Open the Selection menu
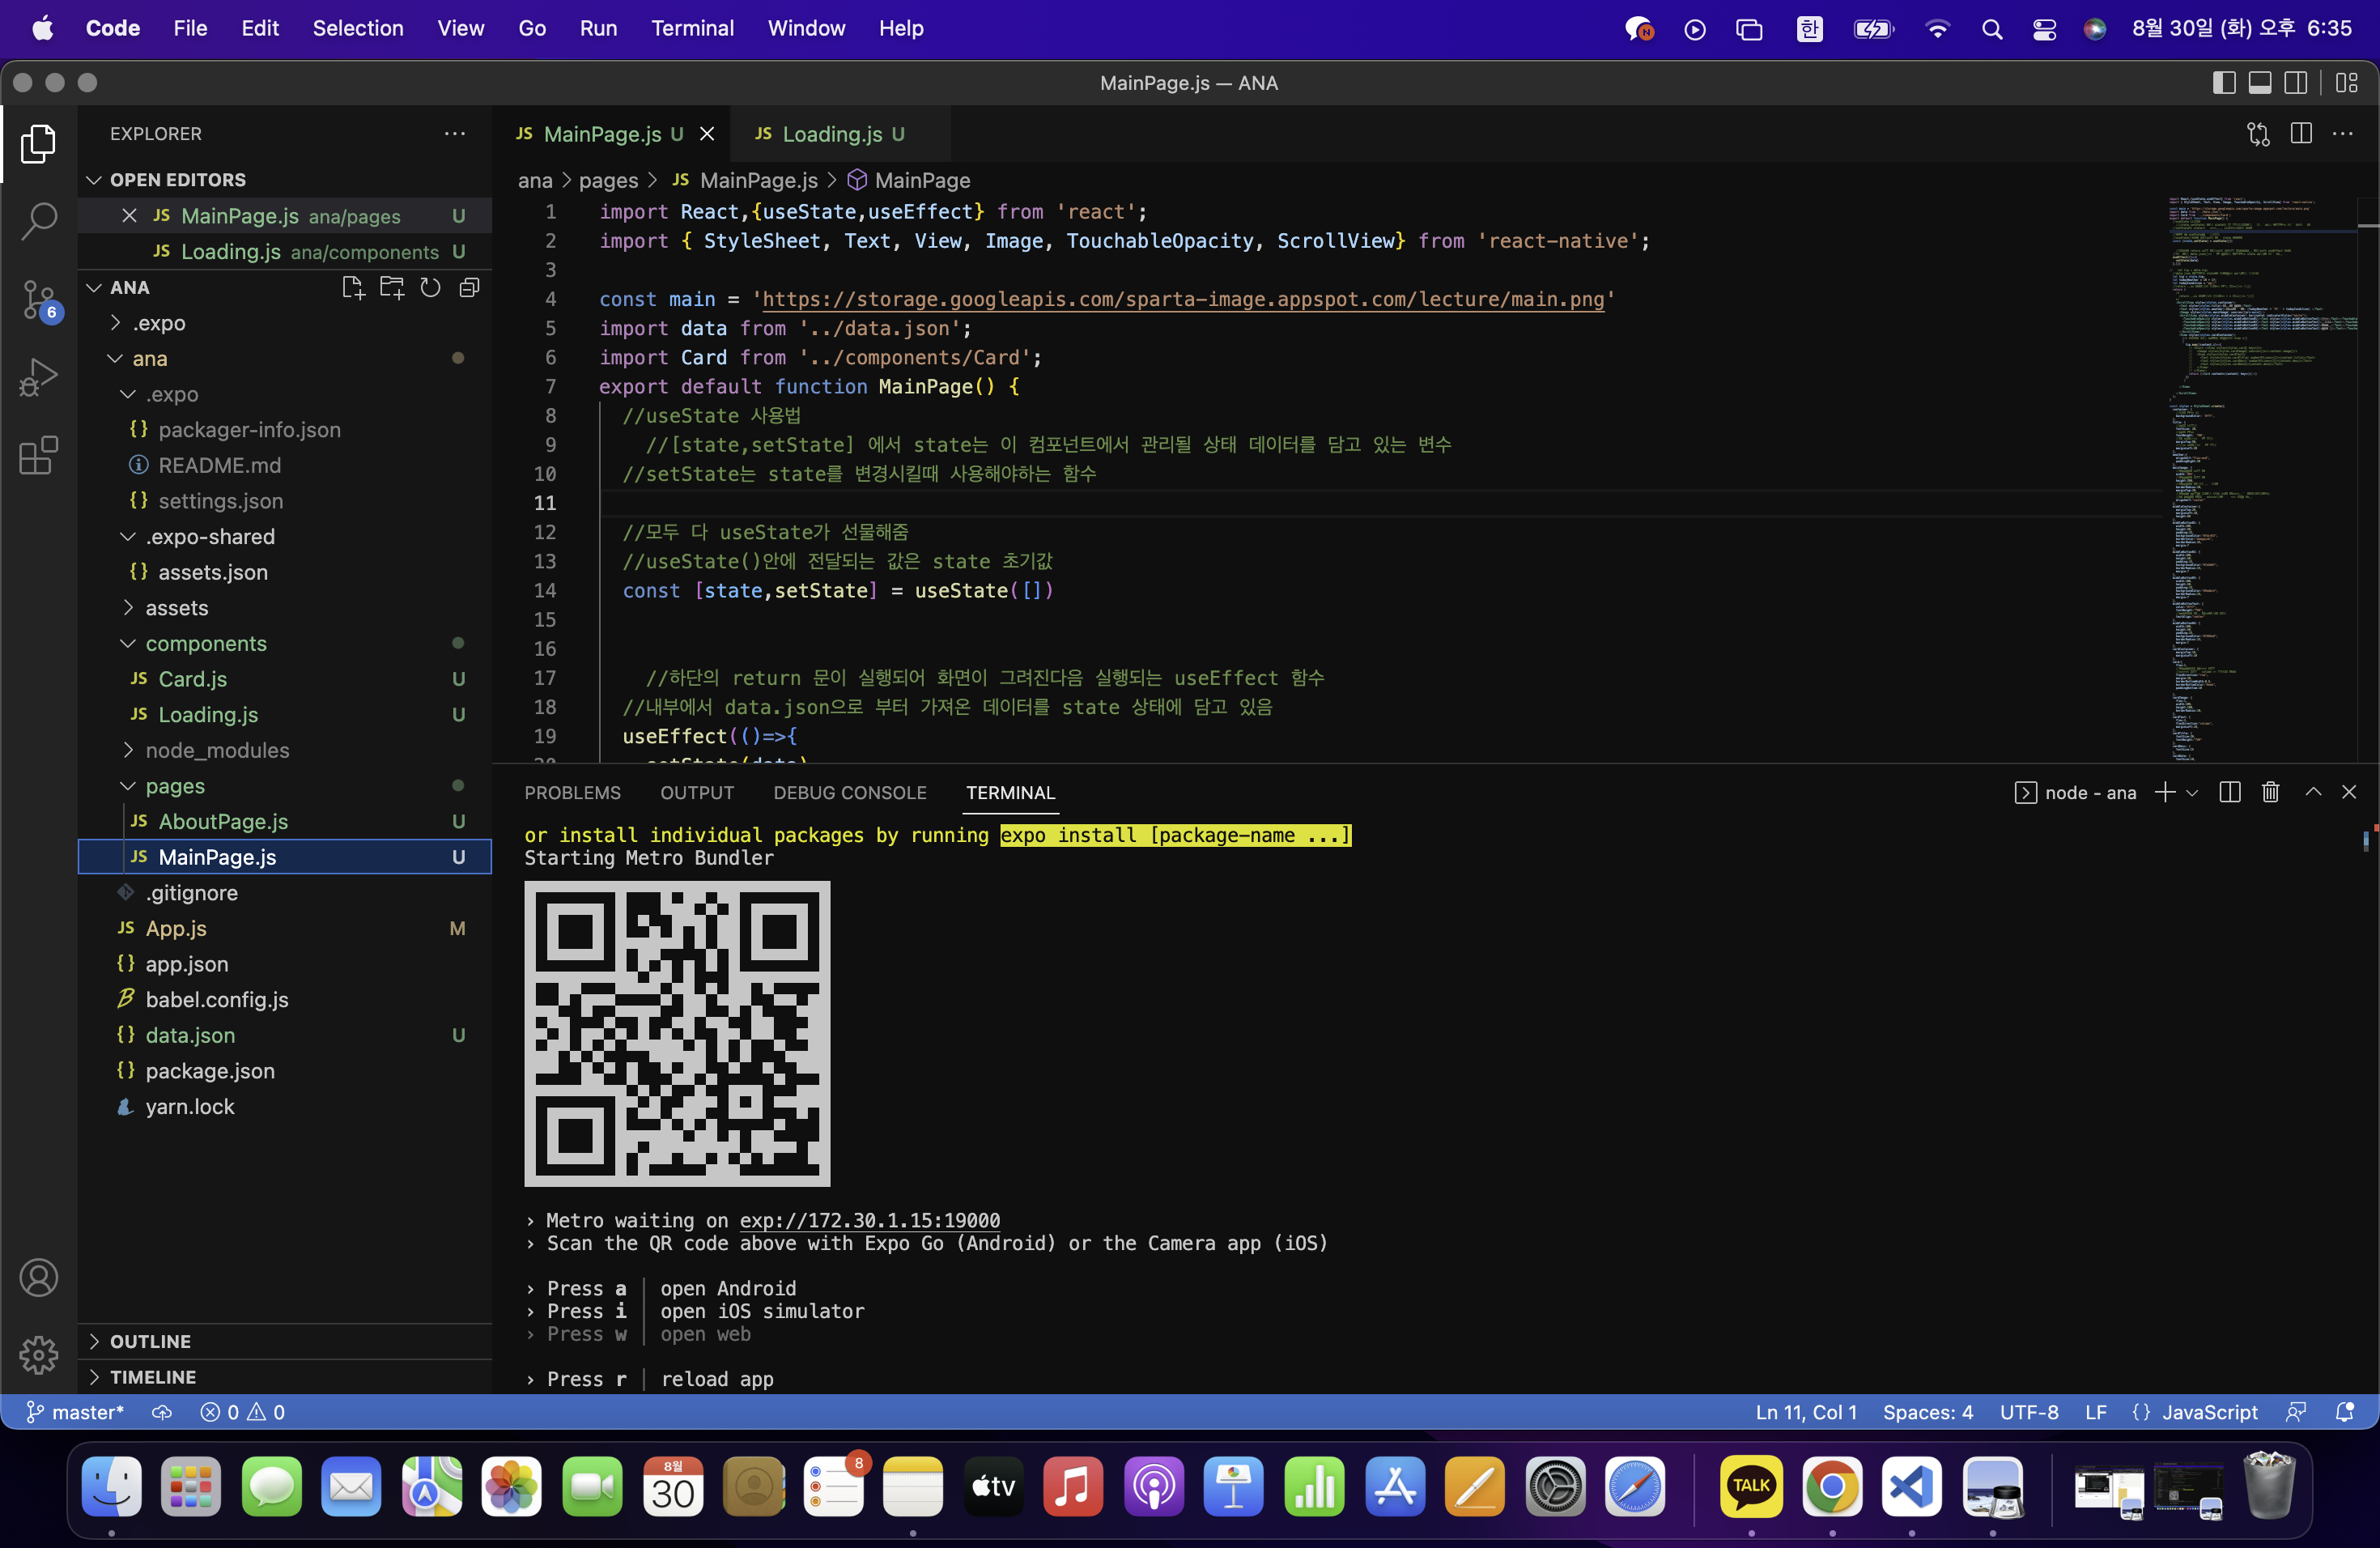Viewport: 2380px width, 1548px height. [x=358, y=28]
